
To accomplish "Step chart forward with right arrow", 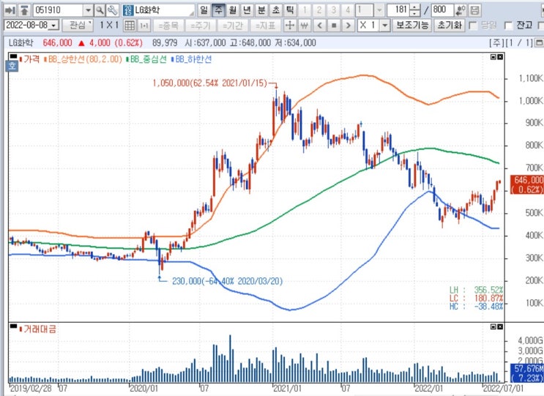I will (348, 26).
